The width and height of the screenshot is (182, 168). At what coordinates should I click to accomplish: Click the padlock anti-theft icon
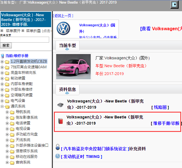(58, 147)
